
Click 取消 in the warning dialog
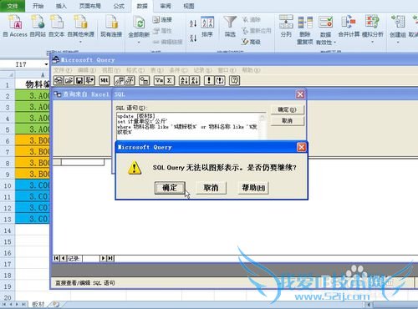coord(211,188)
